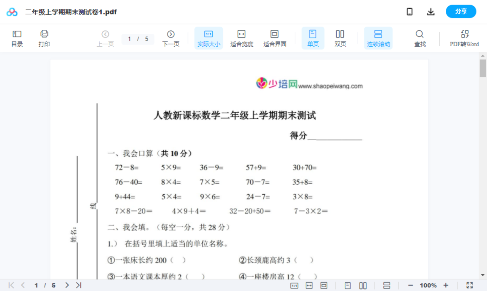Select 适合宽度 fit-to-width view
Image resolution: width=487 pixels, height=291 pixels.
pyautogui.click(x=241, y=37)
